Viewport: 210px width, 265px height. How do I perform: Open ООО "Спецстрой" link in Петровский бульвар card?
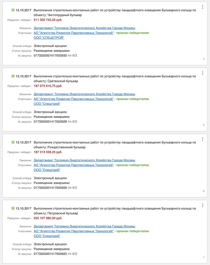(47, 236)
